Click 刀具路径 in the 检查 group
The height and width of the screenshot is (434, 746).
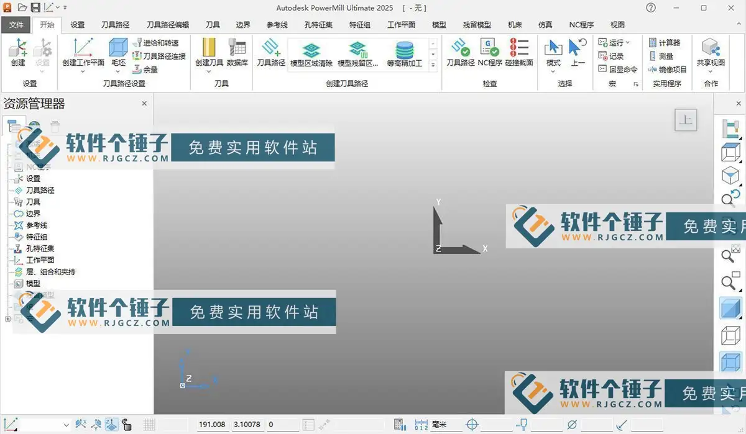tap(461, 53)
